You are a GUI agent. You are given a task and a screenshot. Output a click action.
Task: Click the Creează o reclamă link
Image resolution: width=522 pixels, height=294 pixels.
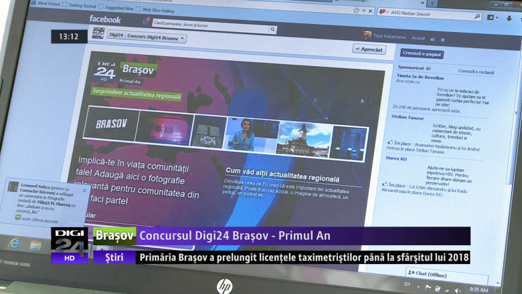476,71
